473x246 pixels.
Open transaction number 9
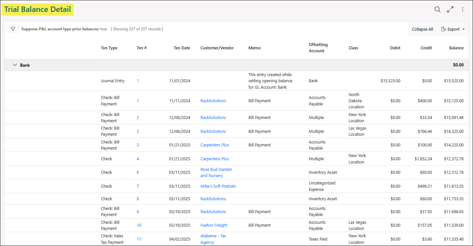(x=138, y=212)
